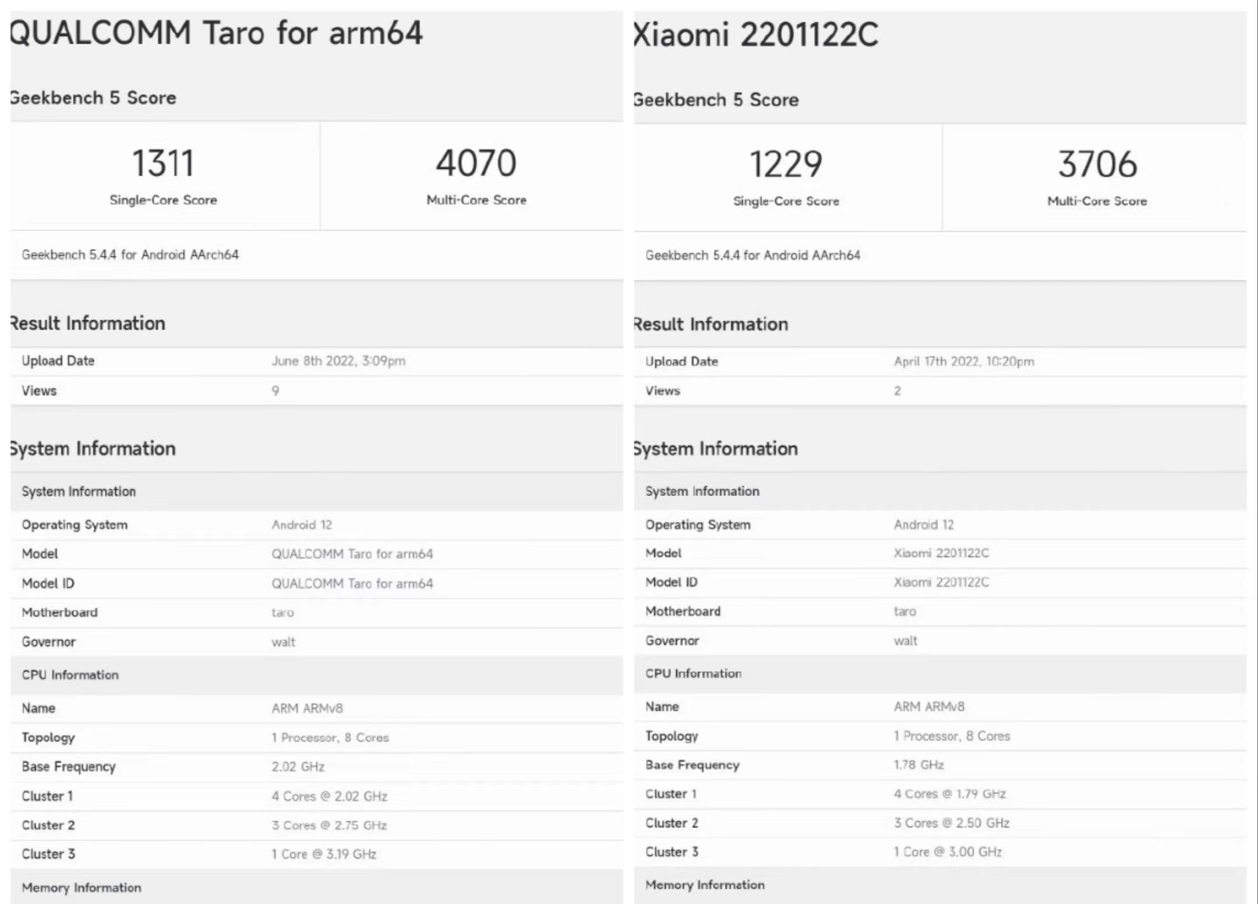Screen dimensions: 1258x904
Task: Click the Model ID value Xiaomi 2201122C
Action: tap(941, 582)
